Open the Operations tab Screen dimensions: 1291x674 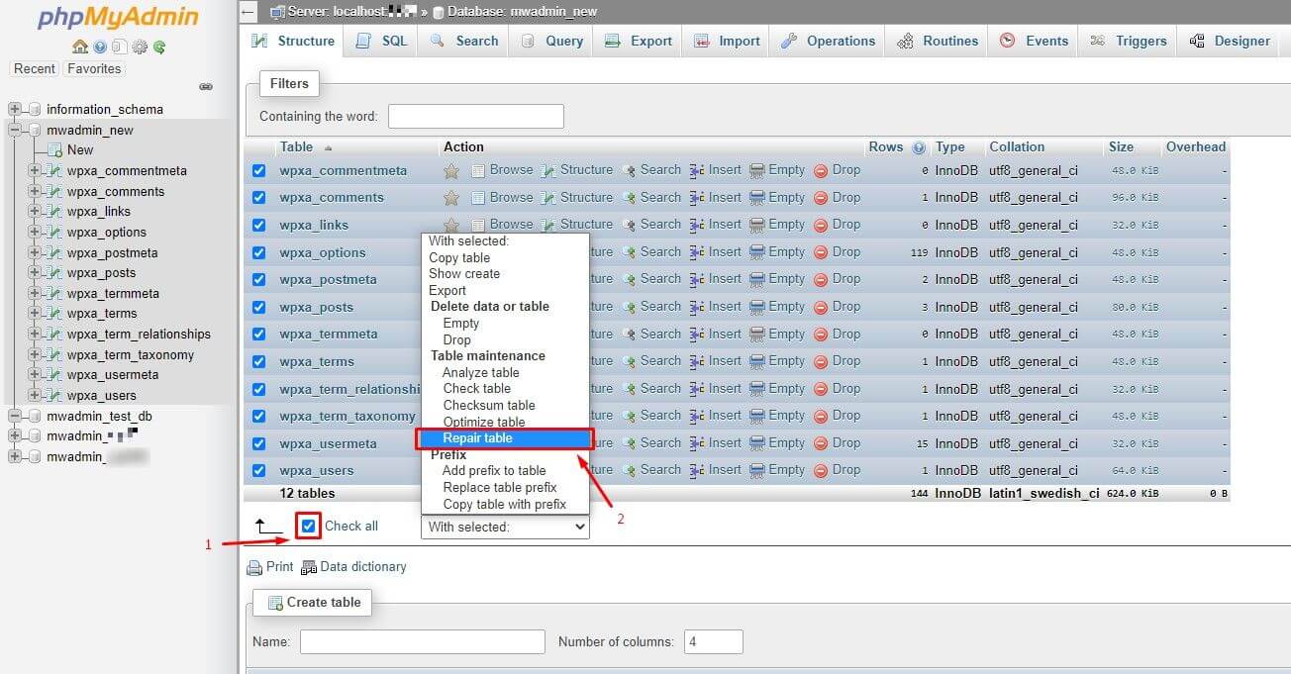pyautogui.click(x=827, y=41)
